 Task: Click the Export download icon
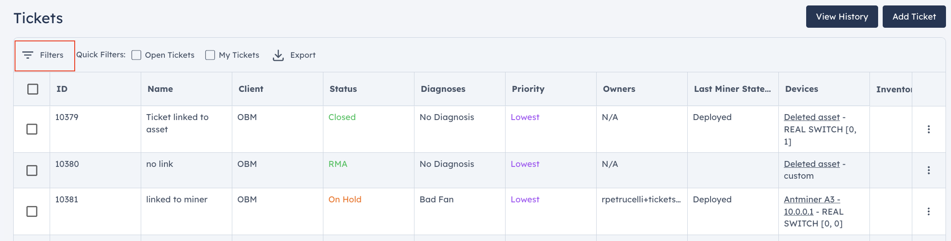point(278,55)
